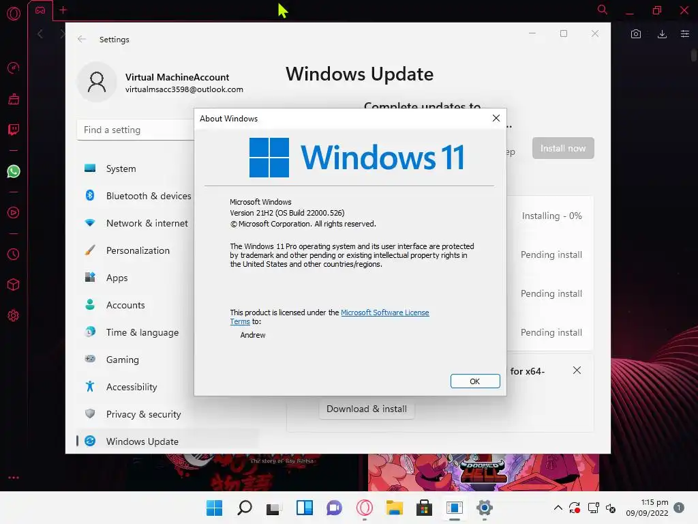Open Task View on taskbar
Viewport: 698px width, 524px height.
[274, 508]
